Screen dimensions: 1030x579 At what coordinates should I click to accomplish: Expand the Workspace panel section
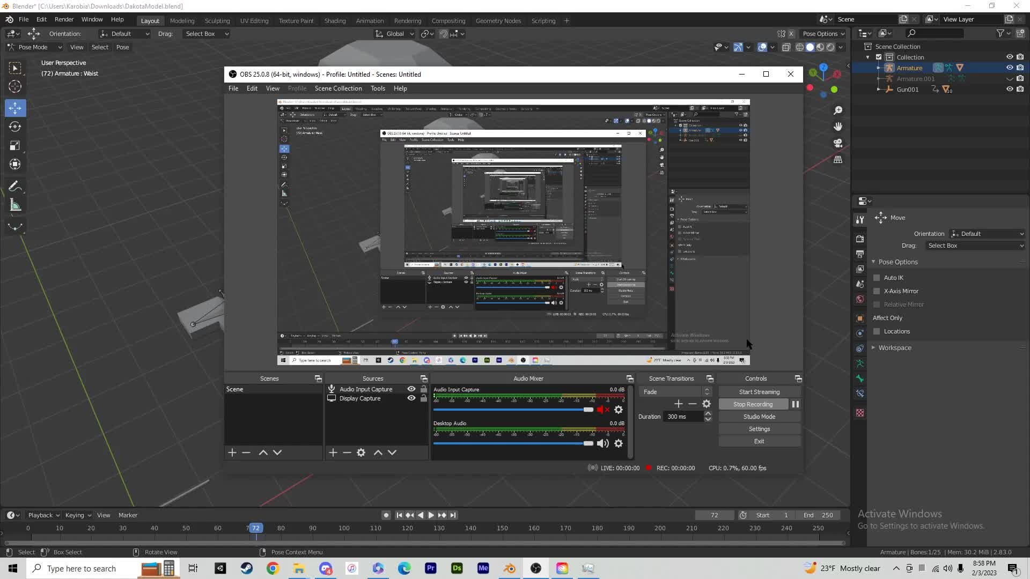(894, 348)
